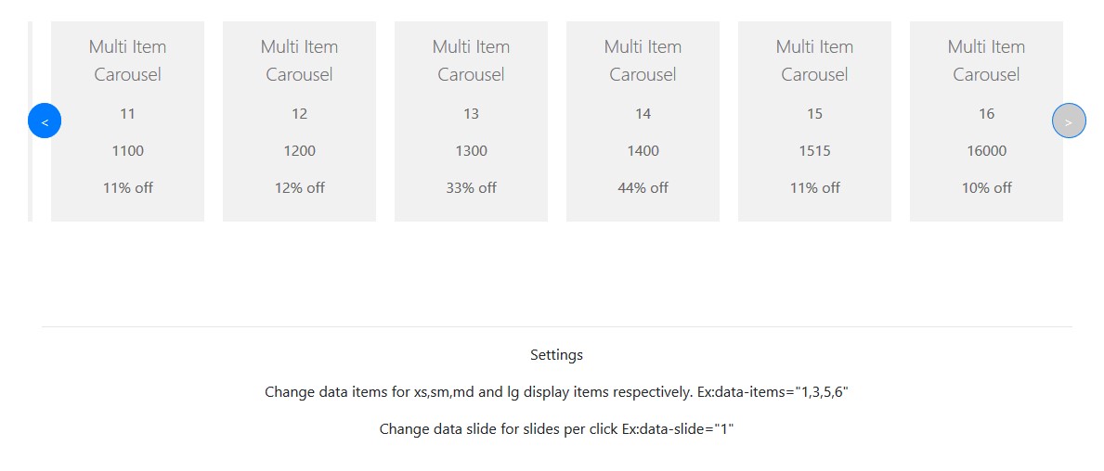Click the data slide instruction text
The width and height of the screenshot is (1104, 471).
coord(556,429)
